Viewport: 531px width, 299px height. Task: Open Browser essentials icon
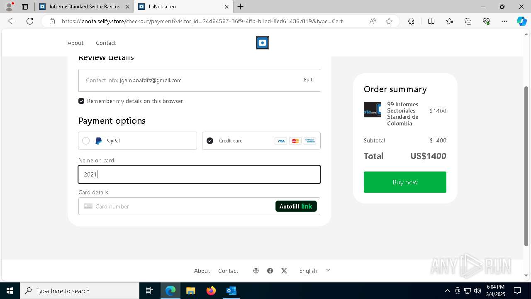click(x=486, y=21)
